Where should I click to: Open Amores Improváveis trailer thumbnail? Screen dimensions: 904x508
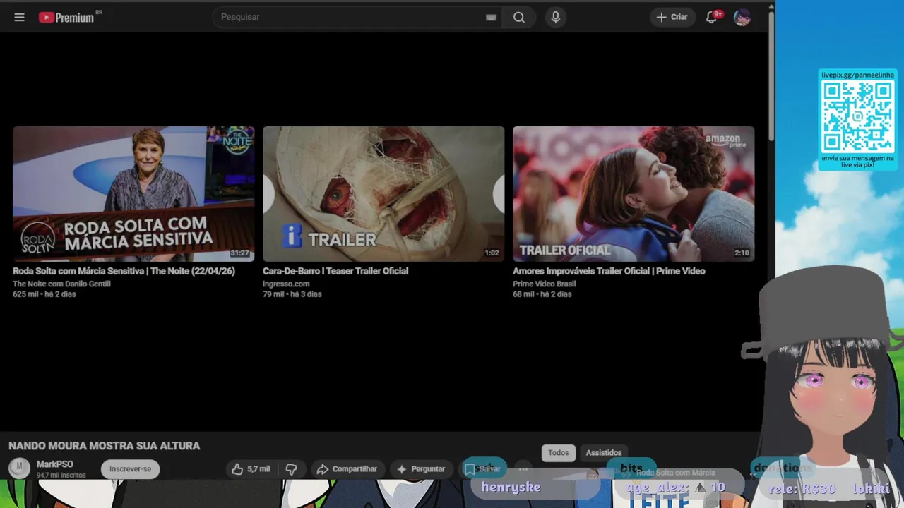point(634,194)
